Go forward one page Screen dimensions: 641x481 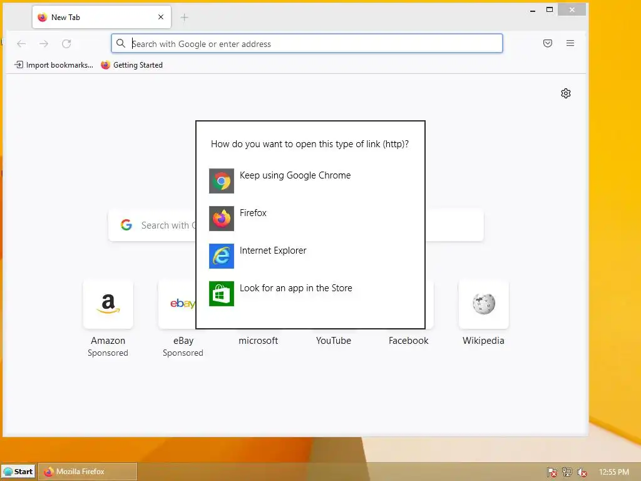tap(44, 44)
